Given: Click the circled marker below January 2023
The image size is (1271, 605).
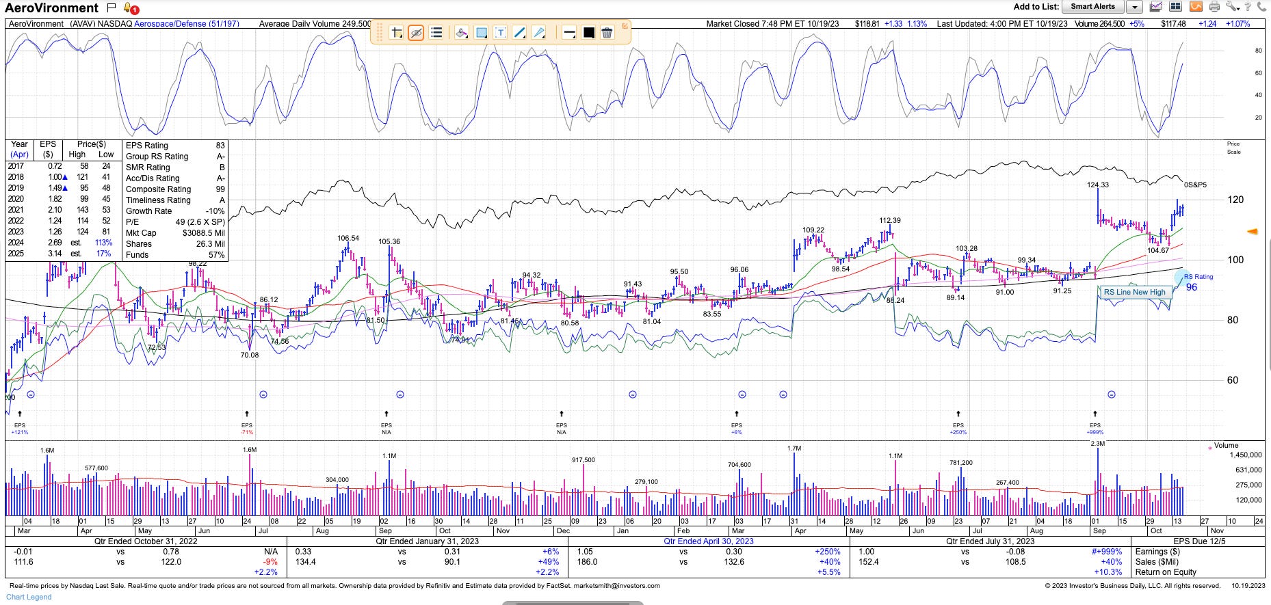Looking at the screenshot, I should tap(633, 394).
